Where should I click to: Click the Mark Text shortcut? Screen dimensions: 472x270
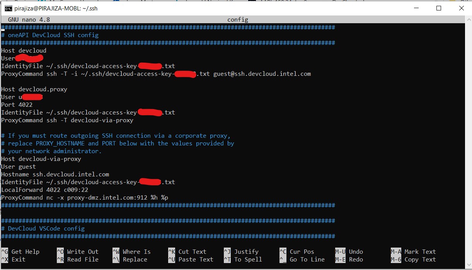420,252
